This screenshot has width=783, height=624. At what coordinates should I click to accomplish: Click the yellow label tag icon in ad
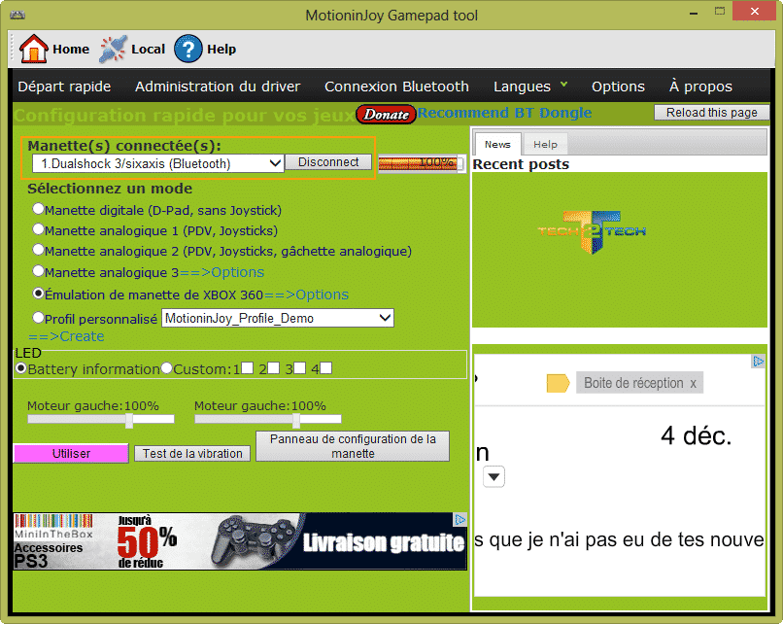point(558,383)
